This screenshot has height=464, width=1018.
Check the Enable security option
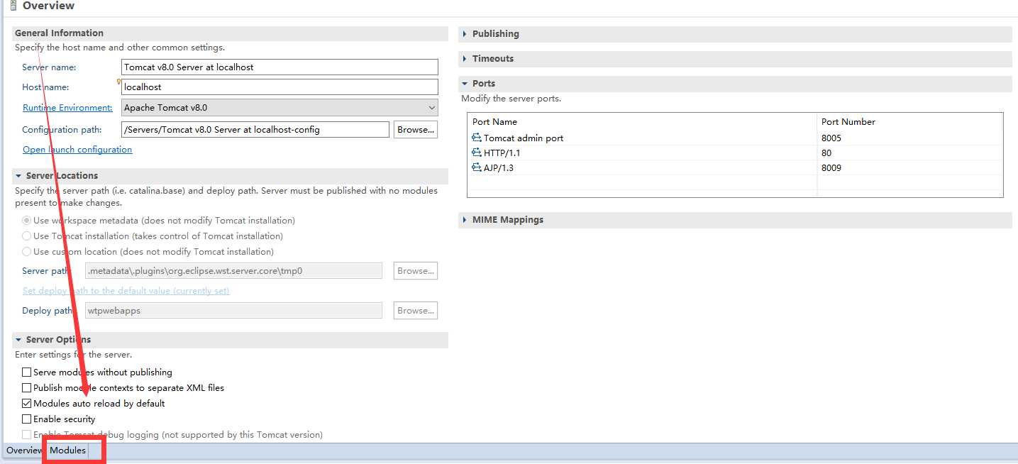pyautogui.click(x=27, y=419)
